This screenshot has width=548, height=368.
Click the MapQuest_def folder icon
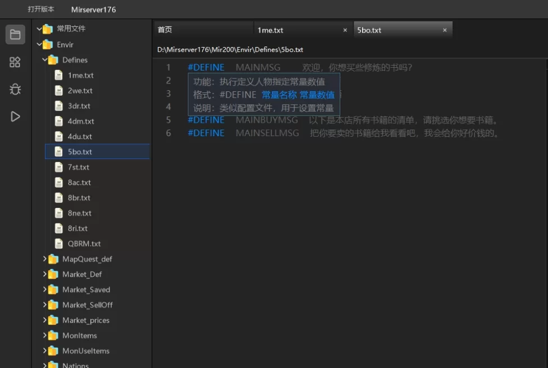pos(53,259)
